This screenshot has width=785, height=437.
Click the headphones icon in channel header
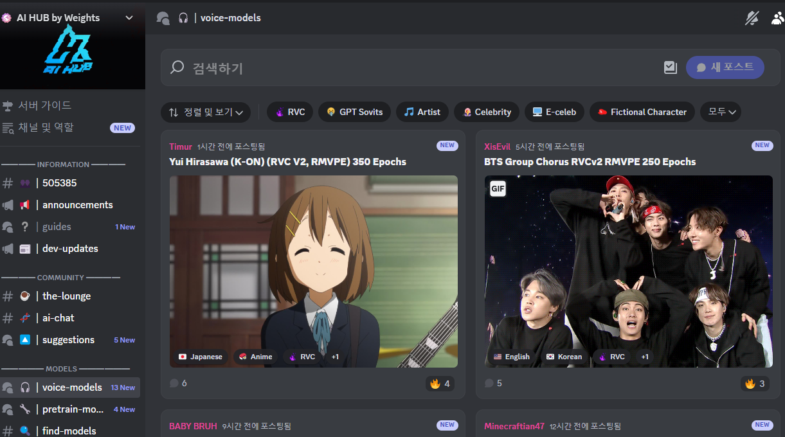pyautogui.click(x=183, y=18)
